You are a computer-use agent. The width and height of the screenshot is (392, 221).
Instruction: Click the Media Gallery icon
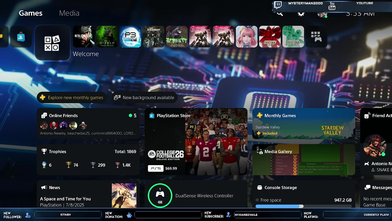(x=260, y=151)
